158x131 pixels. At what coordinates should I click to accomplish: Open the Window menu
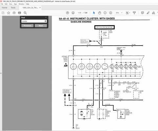(x=21, y=4)
